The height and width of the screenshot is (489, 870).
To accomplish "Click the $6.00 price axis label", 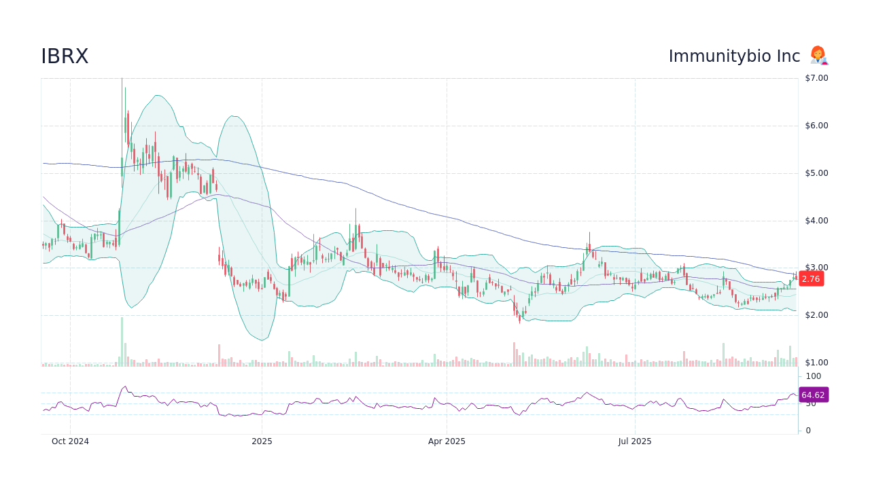I will (x=816, y=126).
